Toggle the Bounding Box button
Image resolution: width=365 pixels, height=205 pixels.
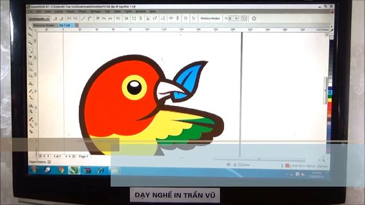(x=244, y=18)
